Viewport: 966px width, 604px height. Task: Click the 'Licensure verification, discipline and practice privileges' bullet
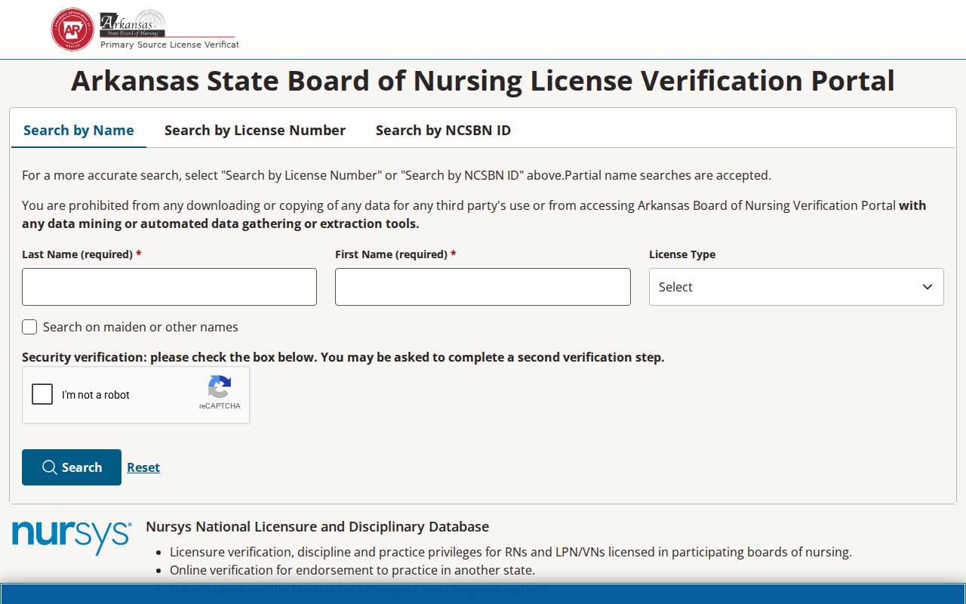511,552
